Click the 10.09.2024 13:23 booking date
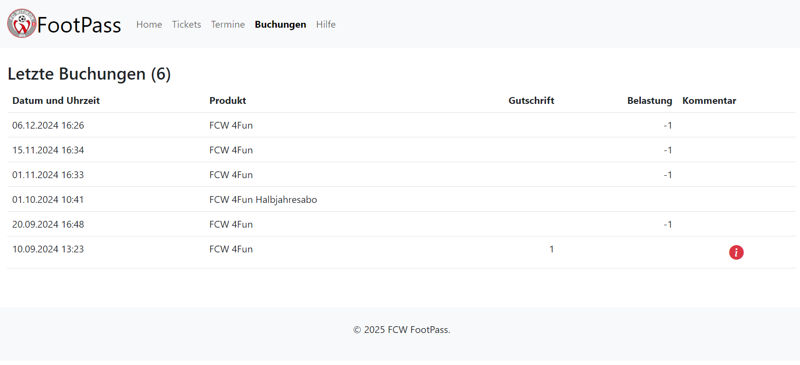This screenshot has height=365, width=800. pyautogui.click(x=48, y=249)
